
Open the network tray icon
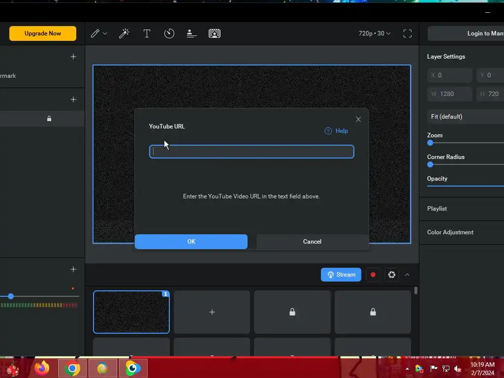(x=446, y=369)
